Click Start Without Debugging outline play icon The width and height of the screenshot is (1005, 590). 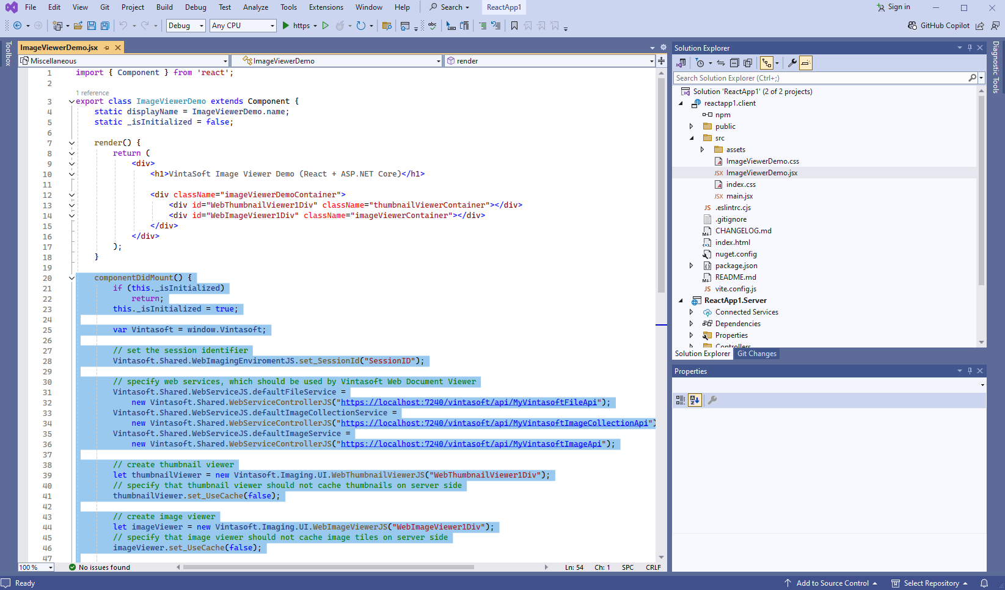tap(325, 26)
